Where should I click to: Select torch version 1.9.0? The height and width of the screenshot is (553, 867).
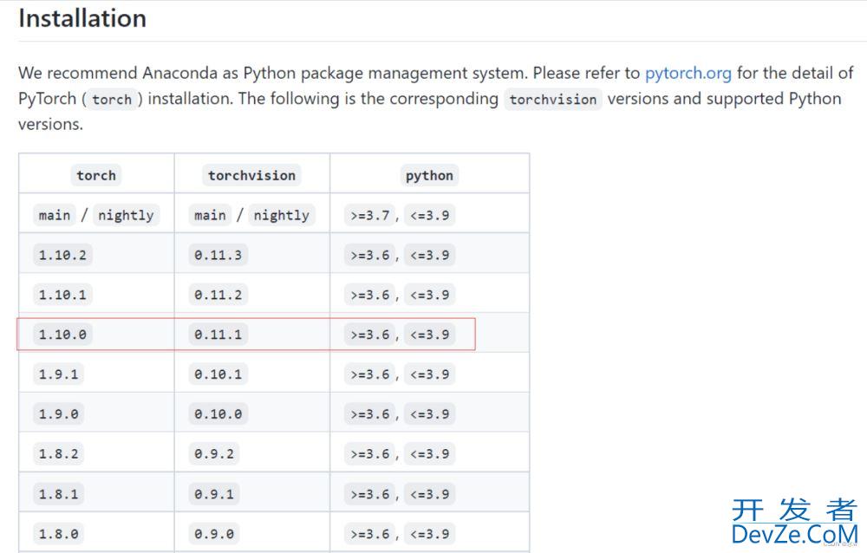59,414
